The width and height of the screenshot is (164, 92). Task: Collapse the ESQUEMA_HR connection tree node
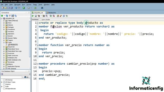coord(2,18)
